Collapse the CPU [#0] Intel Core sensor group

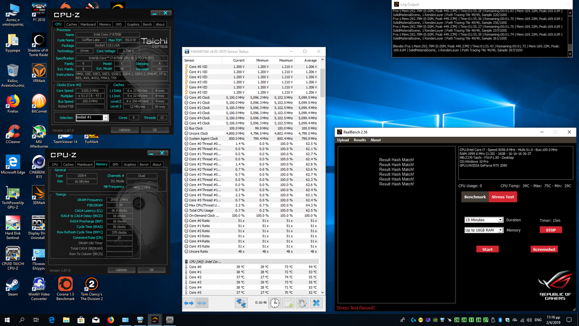click(x=186, y=262)
